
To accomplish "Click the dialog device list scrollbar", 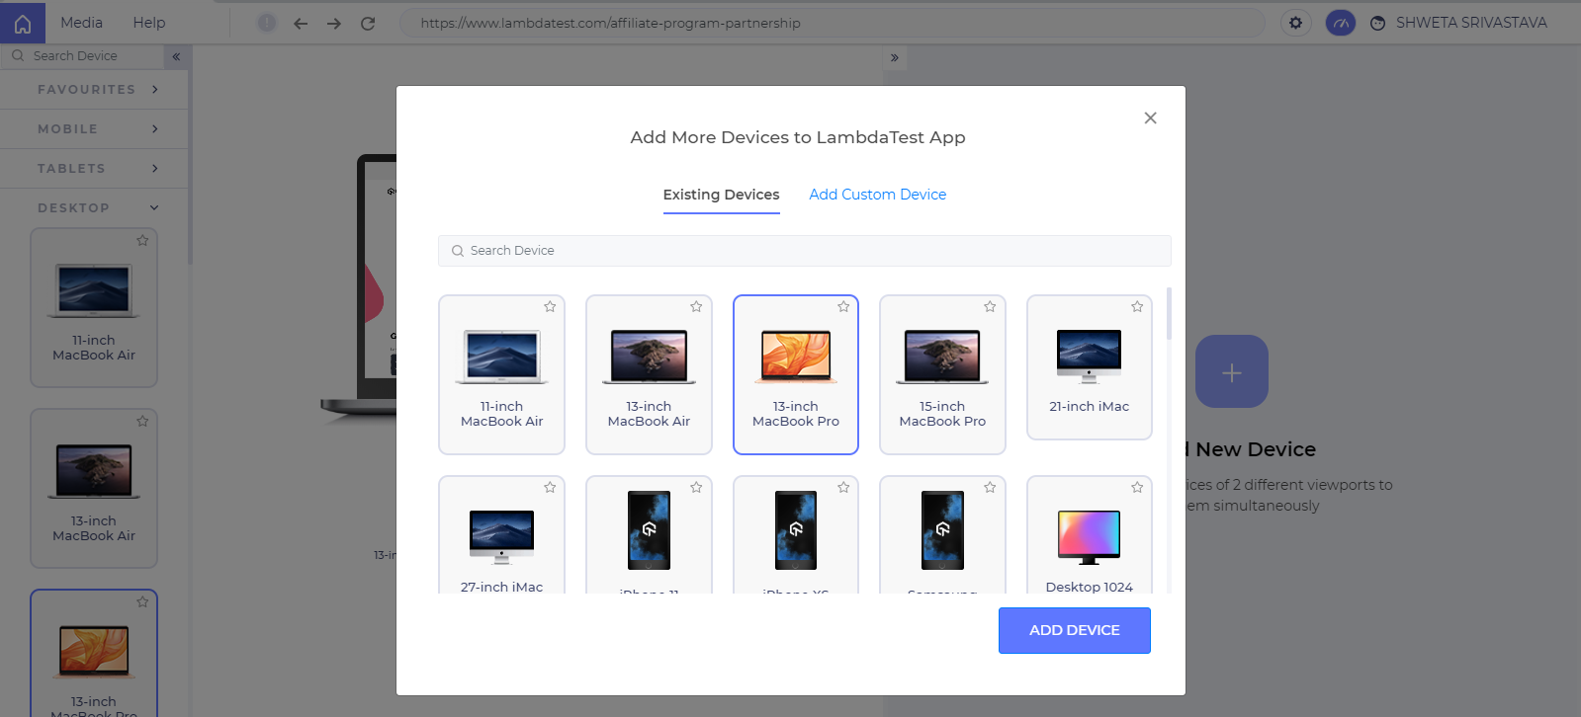I will [x=1169, y=314].
